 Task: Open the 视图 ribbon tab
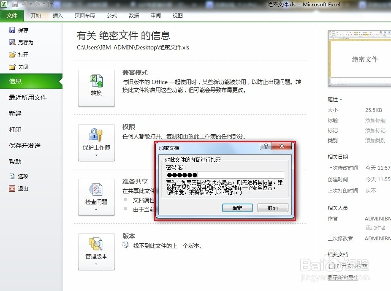pyautogui.click(x=177, y=16)
